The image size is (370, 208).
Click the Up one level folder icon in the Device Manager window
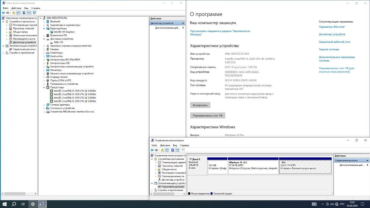click(13, 13)
